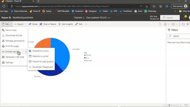Image resolution: width=190 pixels, height=107 pixels.
Task: Click the Filters funnel icon
Action: (x=169, y=30)
